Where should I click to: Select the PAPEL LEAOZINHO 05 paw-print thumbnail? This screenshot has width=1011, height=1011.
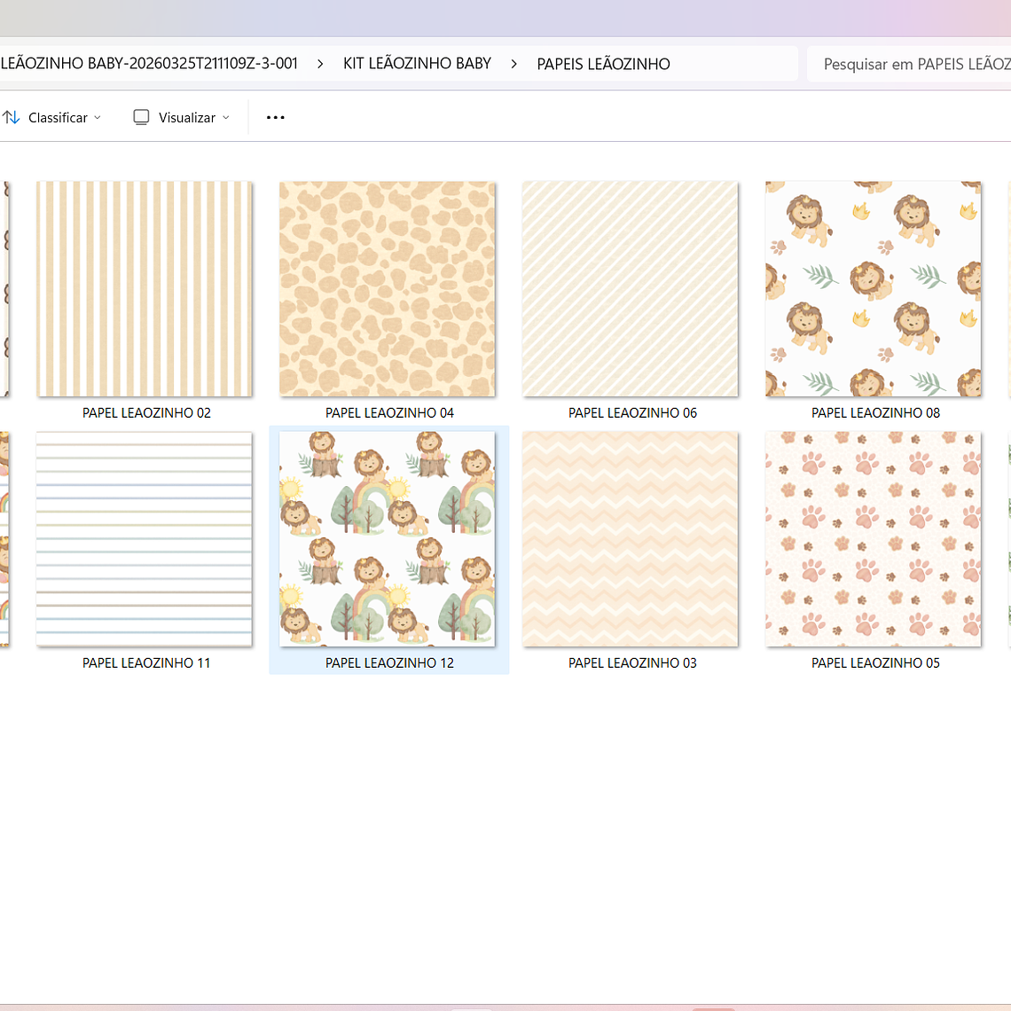(874, 539)
